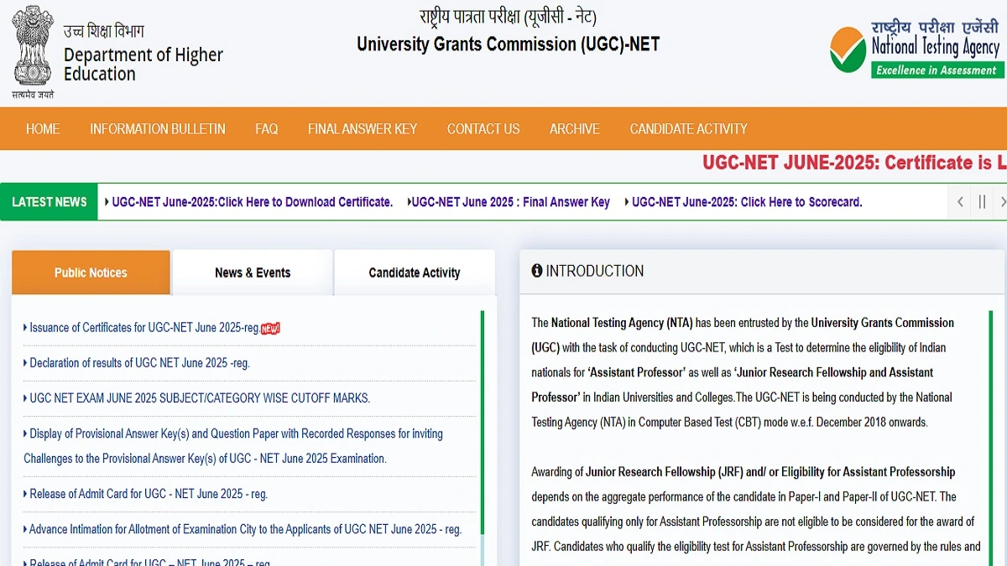Open the INFORMATION BULLETIN menu item

click(x=157, y=128)
